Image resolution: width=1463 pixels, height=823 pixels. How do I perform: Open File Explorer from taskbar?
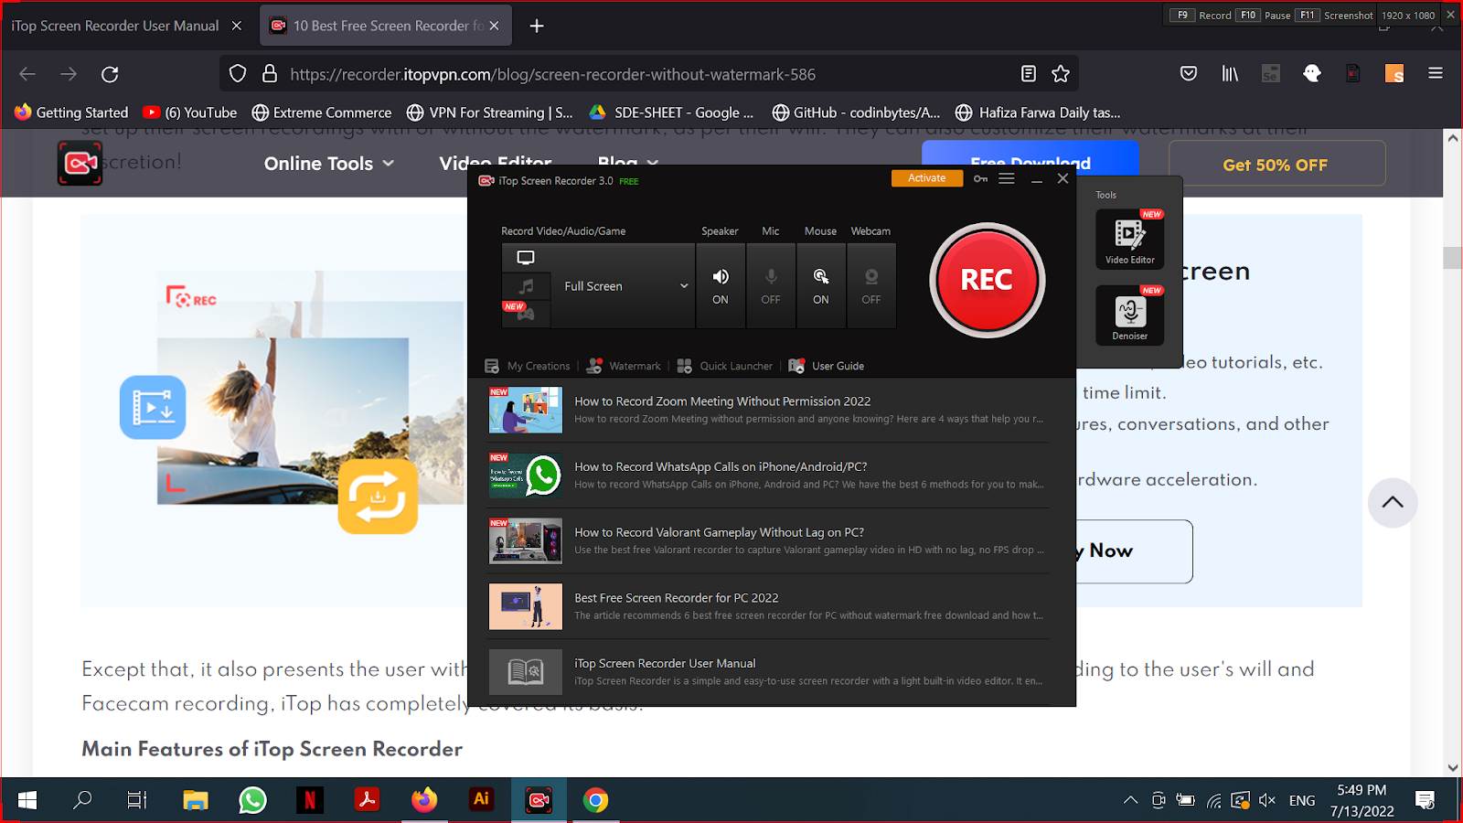point(195,800)
